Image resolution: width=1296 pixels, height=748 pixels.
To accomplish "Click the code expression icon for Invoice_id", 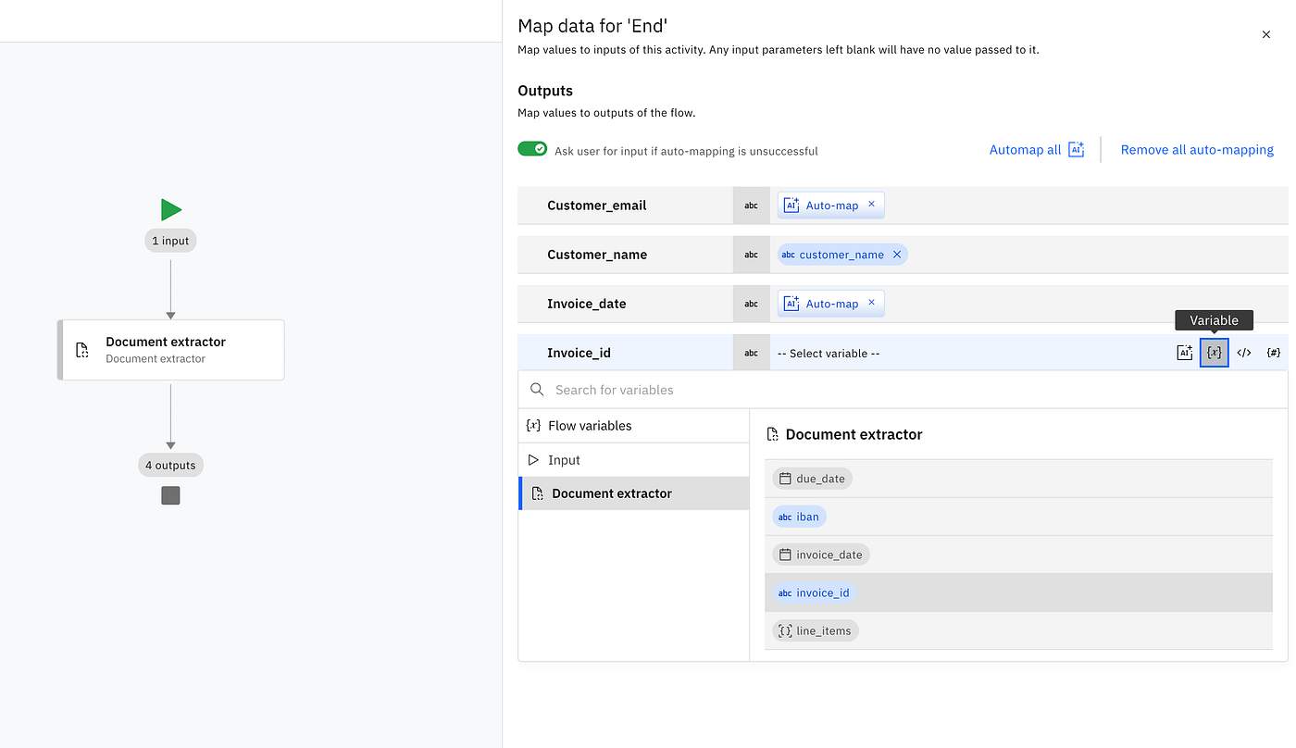I will coord(1244,353).
